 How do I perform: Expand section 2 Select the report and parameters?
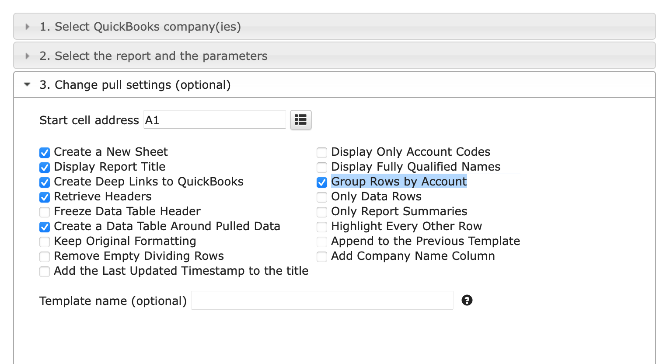(335, 56)
